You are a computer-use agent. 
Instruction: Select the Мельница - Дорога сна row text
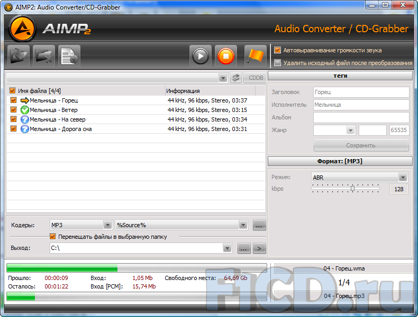tap(61, 129)
